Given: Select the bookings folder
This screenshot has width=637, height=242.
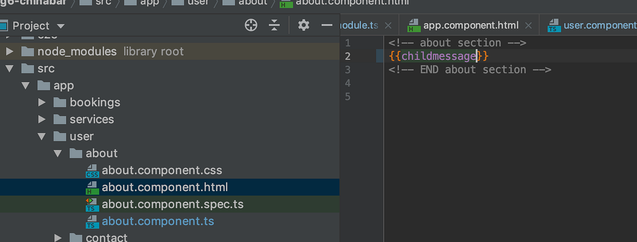Looking at the screenshot, I should (x=95, y=102).
